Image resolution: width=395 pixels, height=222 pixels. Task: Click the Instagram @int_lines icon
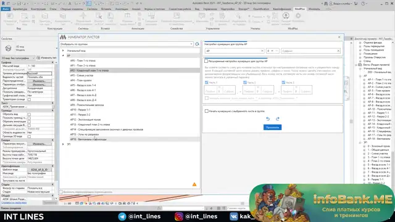(x=178, y=216)
